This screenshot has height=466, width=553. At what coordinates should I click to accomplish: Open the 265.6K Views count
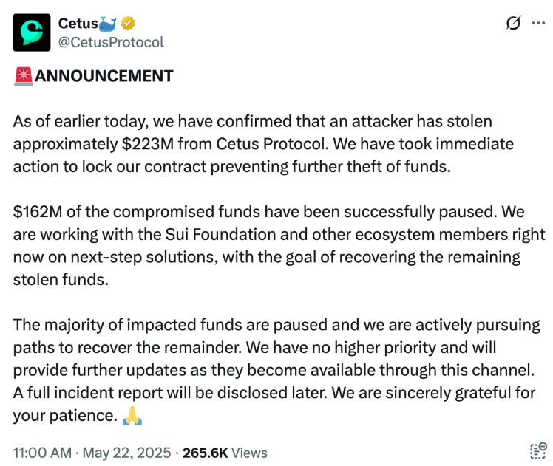230,453
